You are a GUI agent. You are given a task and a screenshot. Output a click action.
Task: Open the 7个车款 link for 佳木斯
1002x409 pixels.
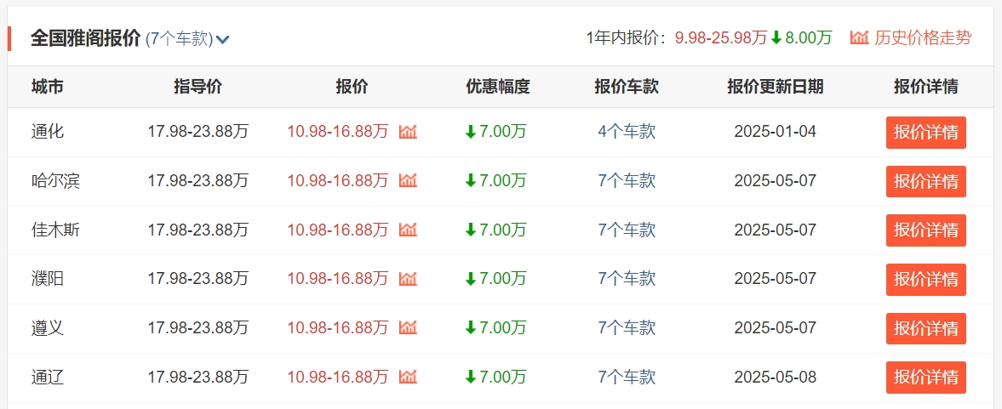[627, 230]
